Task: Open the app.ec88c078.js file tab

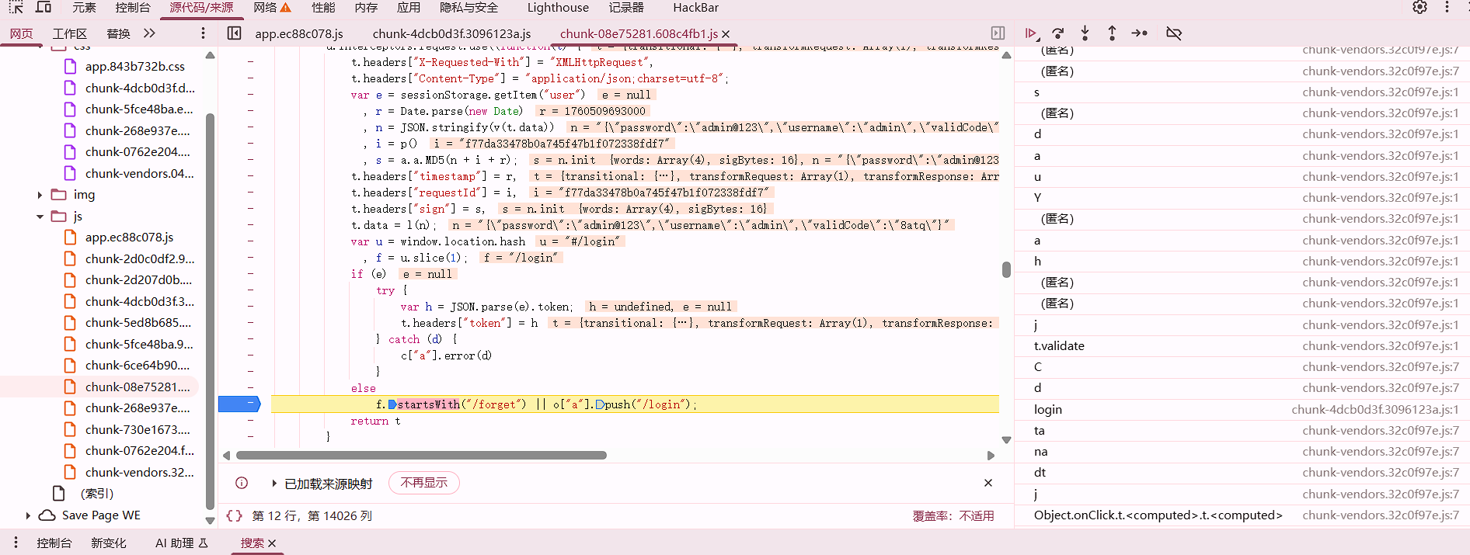Action: coord(298,34)
